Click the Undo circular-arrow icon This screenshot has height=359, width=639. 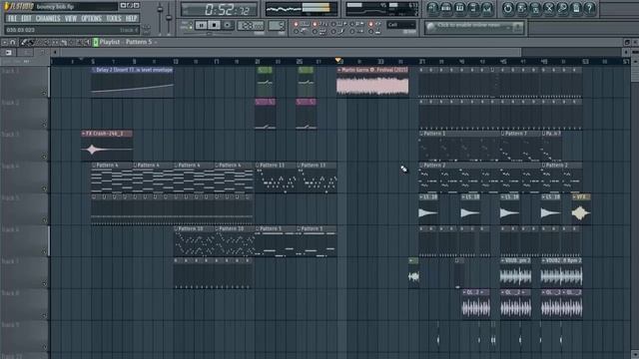508,8
